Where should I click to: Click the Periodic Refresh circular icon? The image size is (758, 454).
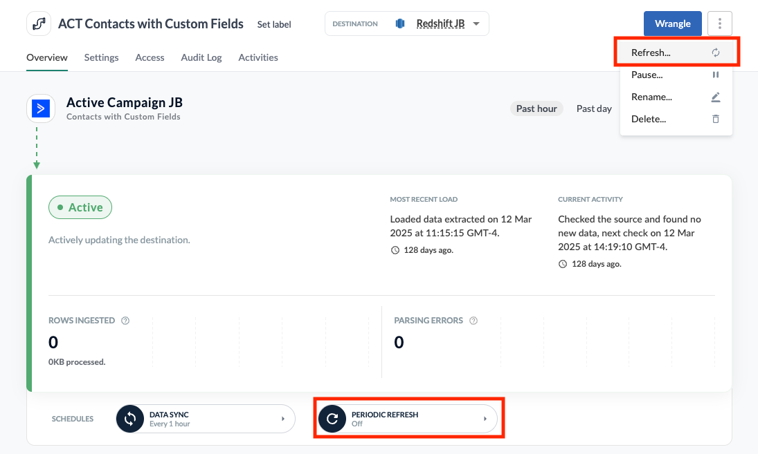[332, 419]
